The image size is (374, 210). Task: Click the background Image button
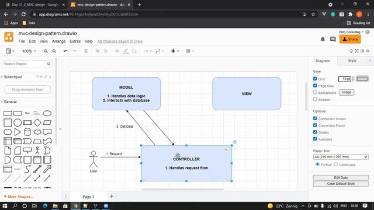click(x=347, y=92)
